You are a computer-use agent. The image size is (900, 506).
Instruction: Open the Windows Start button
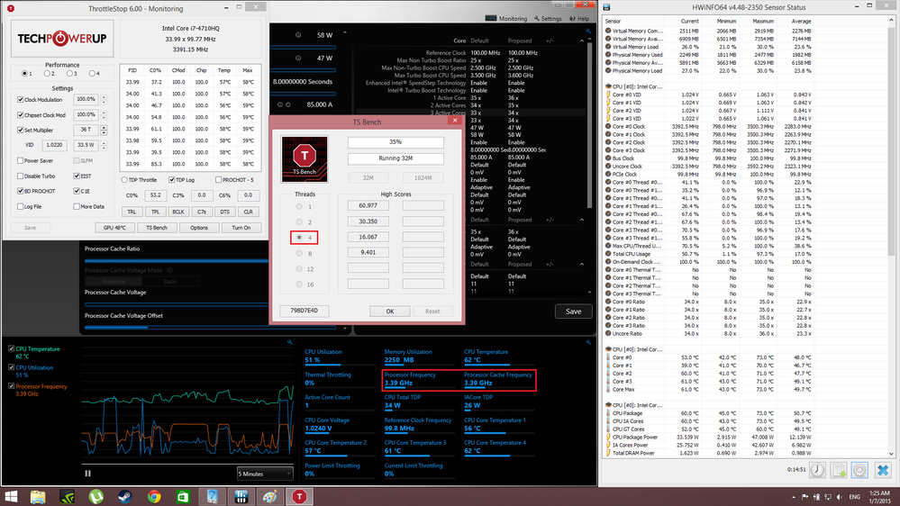[x=10, y=497]
